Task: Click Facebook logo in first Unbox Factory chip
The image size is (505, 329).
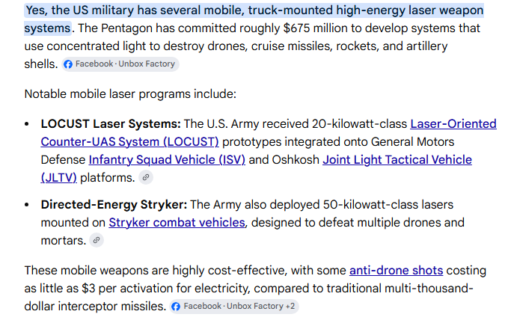Action: (x=68, y=64)
